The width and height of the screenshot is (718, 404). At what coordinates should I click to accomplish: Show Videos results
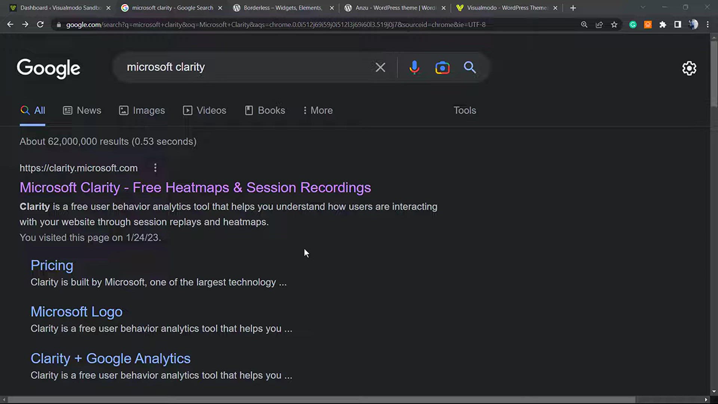205,110
